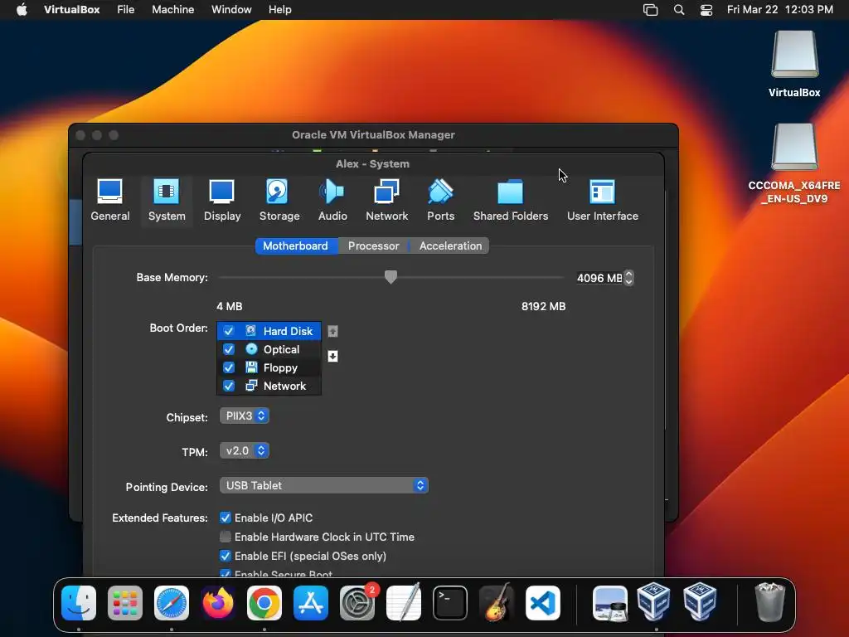
Task: Open Visual Studio Code from the dock
Action: point(543,603)
